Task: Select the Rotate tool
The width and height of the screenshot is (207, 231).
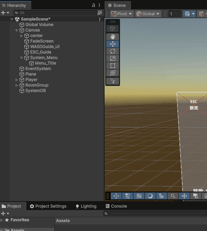Action: pyautogui.click(x=112, y=51)
